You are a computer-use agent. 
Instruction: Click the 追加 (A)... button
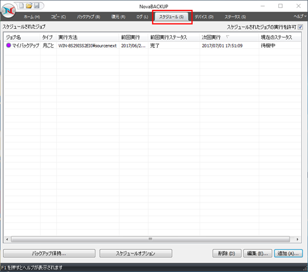pos(288,254)
